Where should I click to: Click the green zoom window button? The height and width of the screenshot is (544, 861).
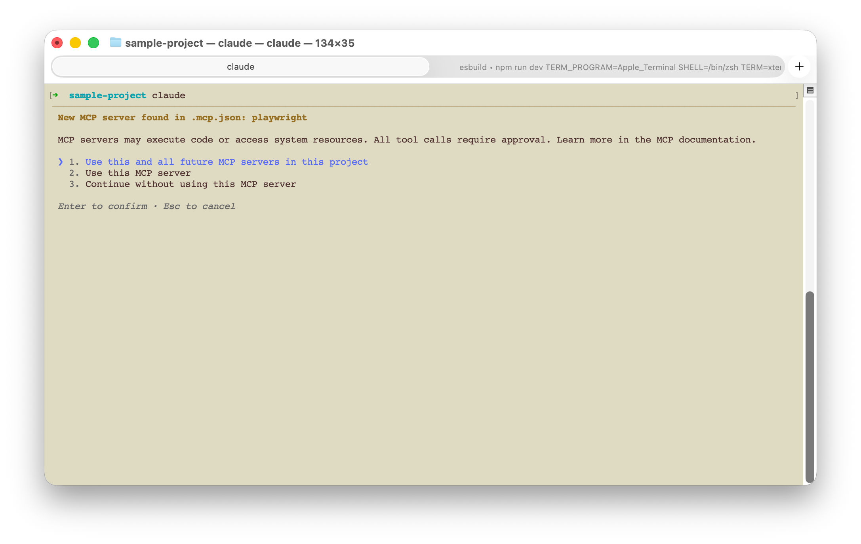(93, 43)
